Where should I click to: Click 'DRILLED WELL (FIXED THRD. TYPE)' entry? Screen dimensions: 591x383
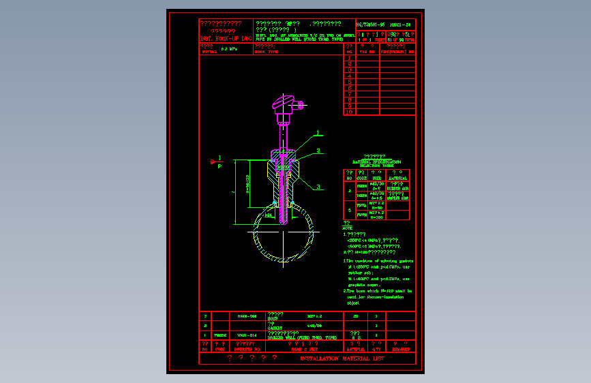pos(302,338)
